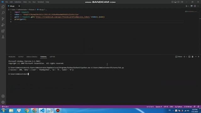The width and height of the screenshot is (201, 113).
Task: Change end of line via CRLF
Action: (171, 107)
